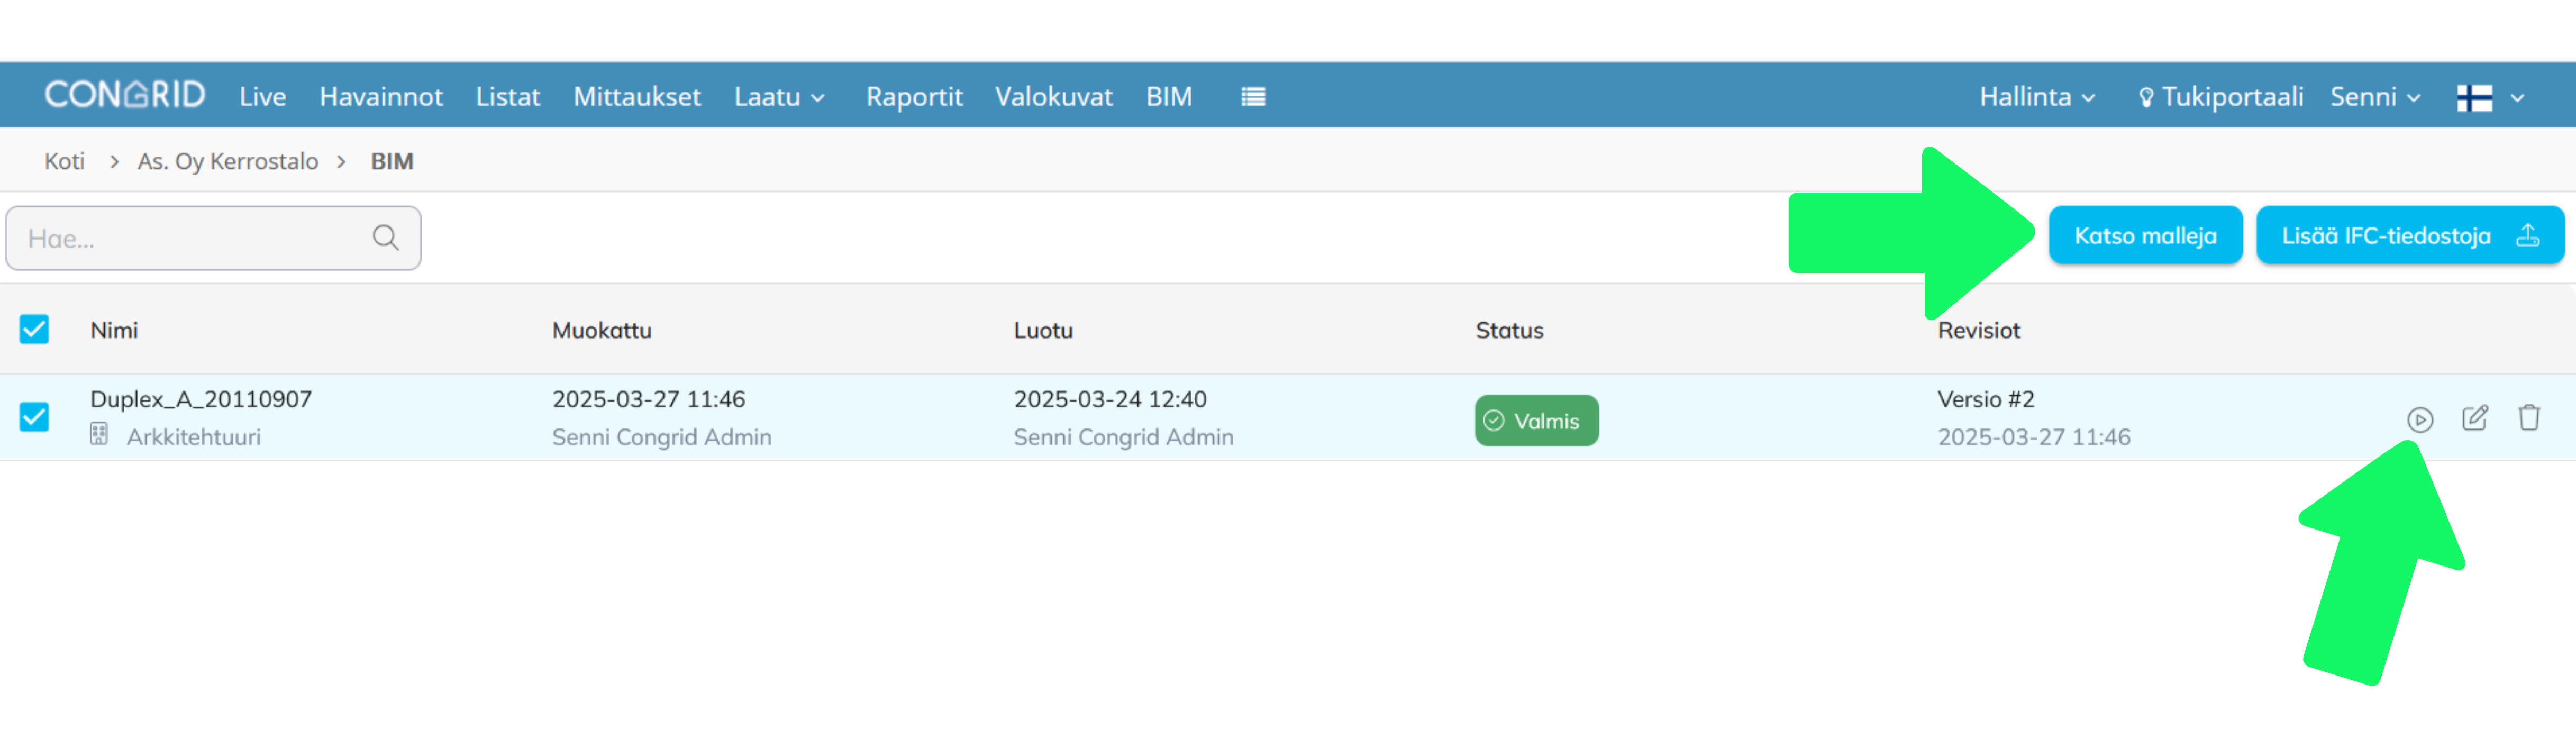Select Listat in the navigation
Viewport: 2576px width, 748px height.
[508, 97]
